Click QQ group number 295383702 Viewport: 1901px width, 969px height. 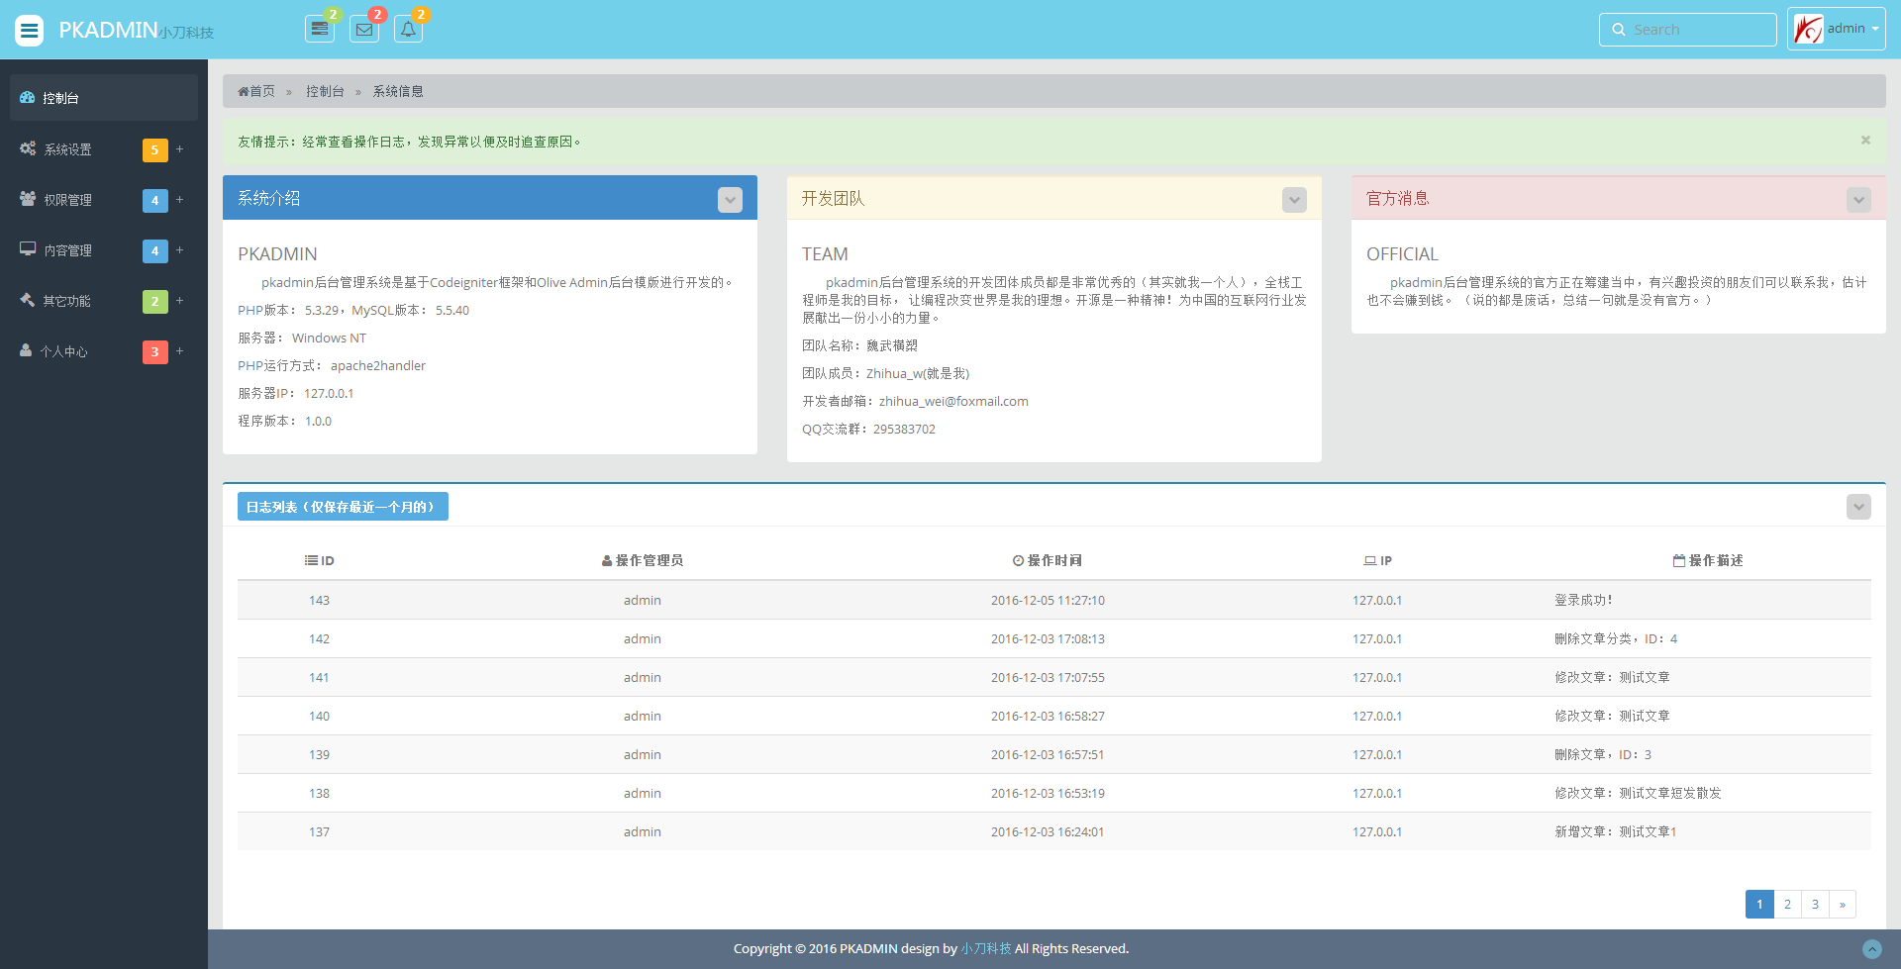tap(904, 429)
